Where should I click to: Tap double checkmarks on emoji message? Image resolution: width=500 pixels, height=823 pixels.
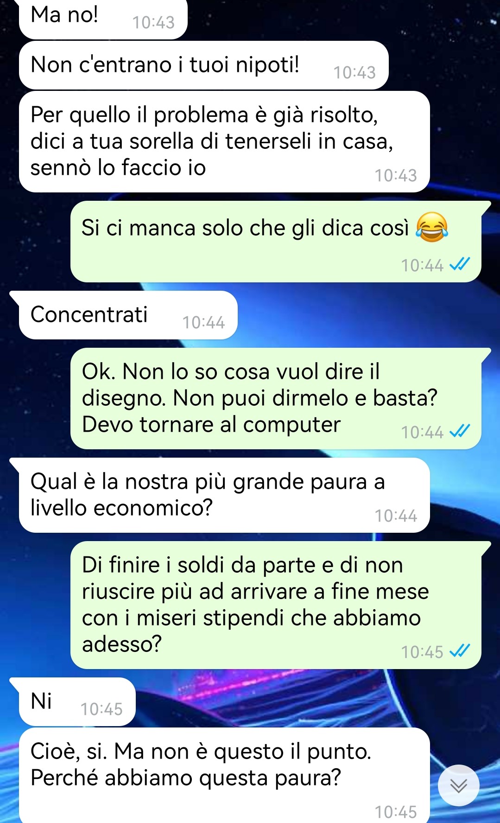(x=460, y=264)
